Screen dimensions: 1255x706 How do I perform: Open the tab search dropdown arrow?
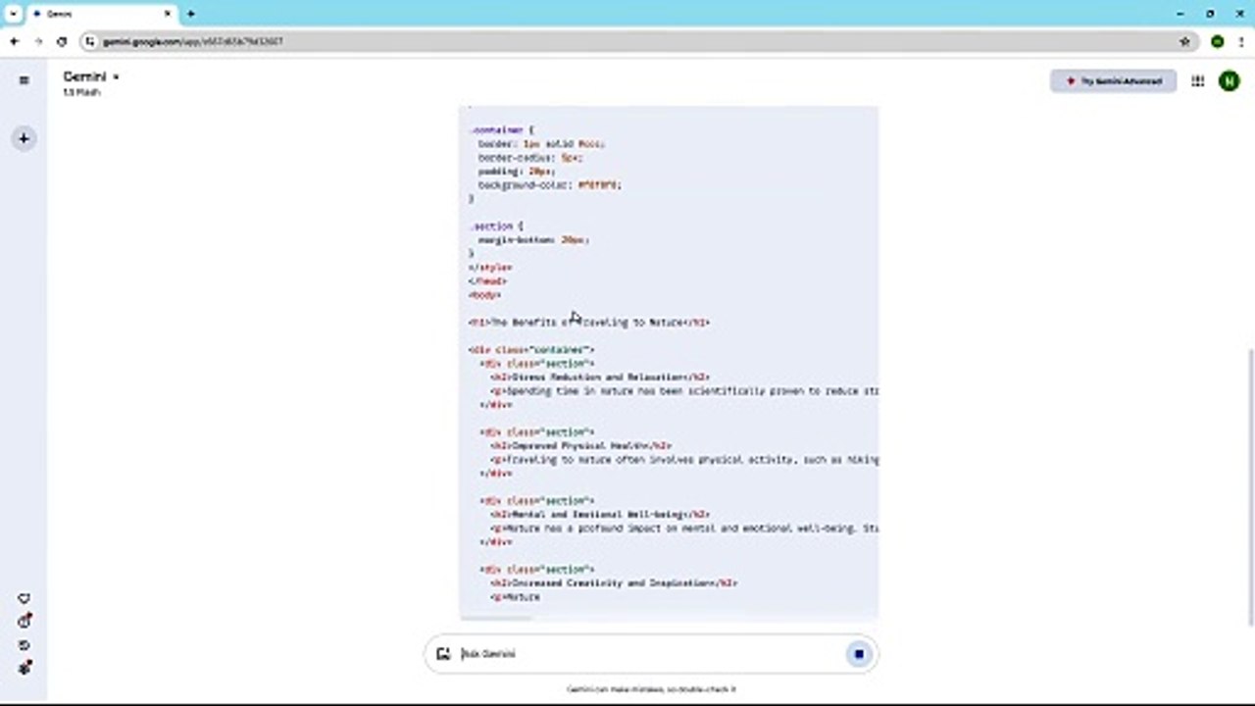14,14
